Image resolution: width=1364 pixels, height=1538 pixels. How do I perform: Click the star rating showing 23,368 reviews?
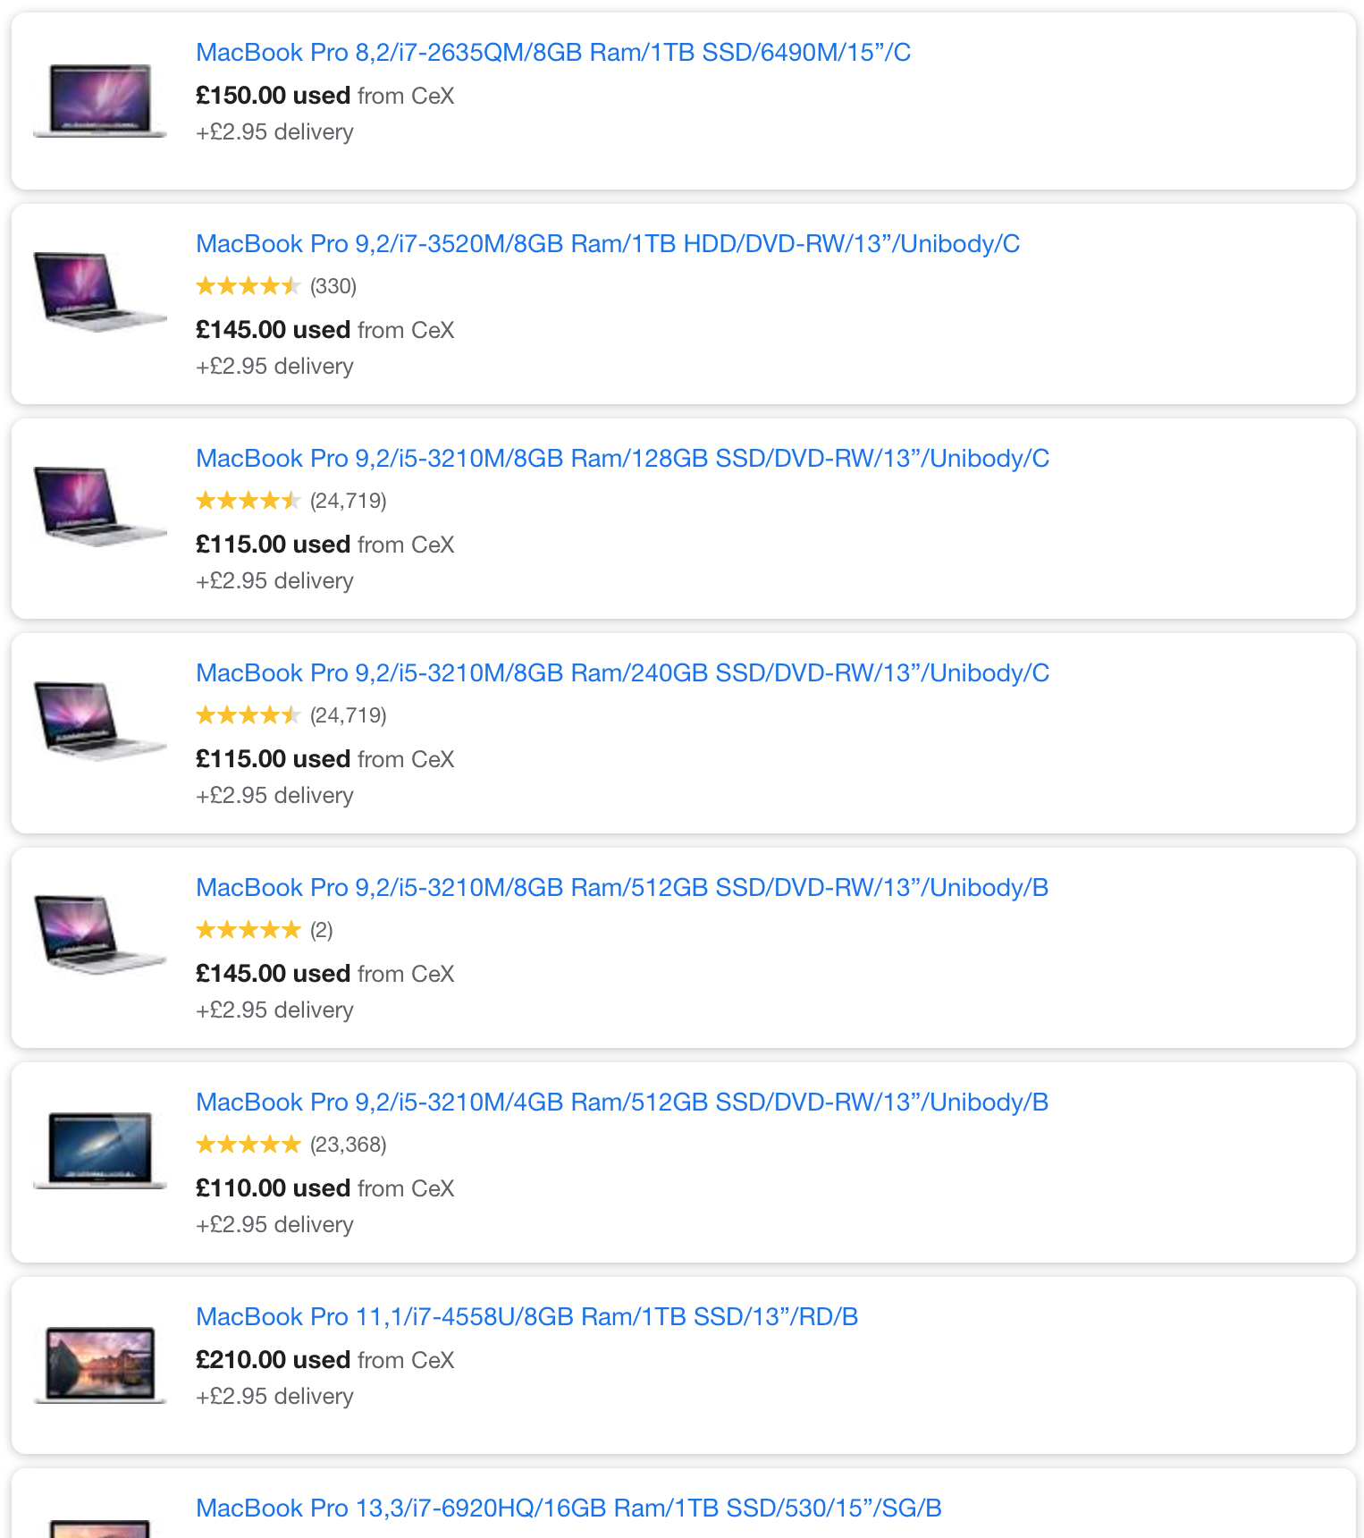pyautogui.click(x=248, y=1145)
